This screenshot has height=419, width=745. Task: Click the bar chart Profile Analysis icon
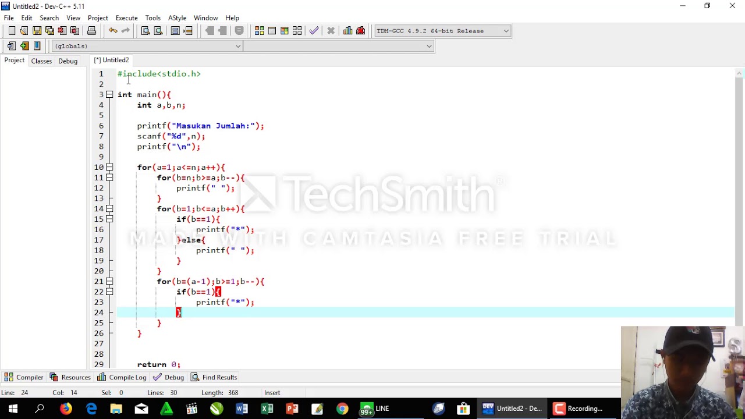click(x=348, y=31)
